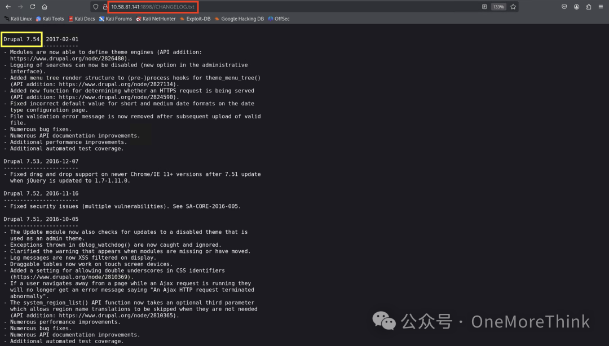This screenshot has width=609, height=346.
Task: Open the Kali Docs bookmark
Action: pyautogui.click(x=82, y=19)
